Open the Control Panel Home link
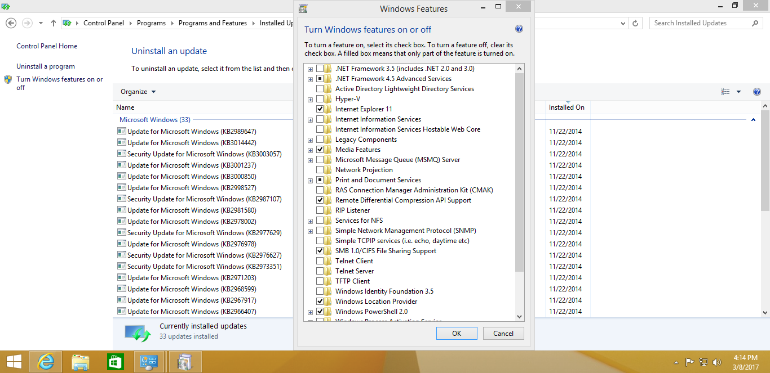Image resolution: width=770 pixels, height=373 pixels. (47, 46)
